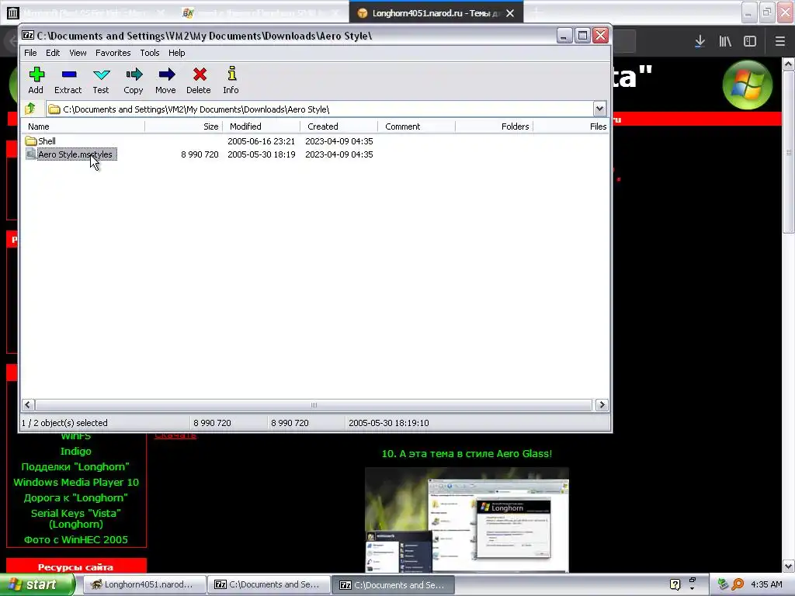Click the Copy toolbar icon

point(134,74)
